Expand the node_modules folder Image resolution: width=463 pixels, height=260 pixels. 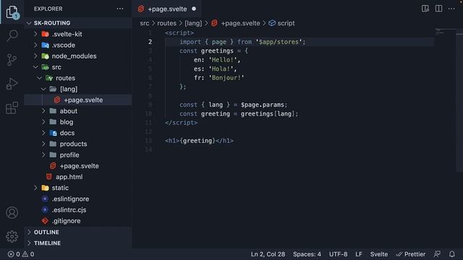(x=35, y=56)
